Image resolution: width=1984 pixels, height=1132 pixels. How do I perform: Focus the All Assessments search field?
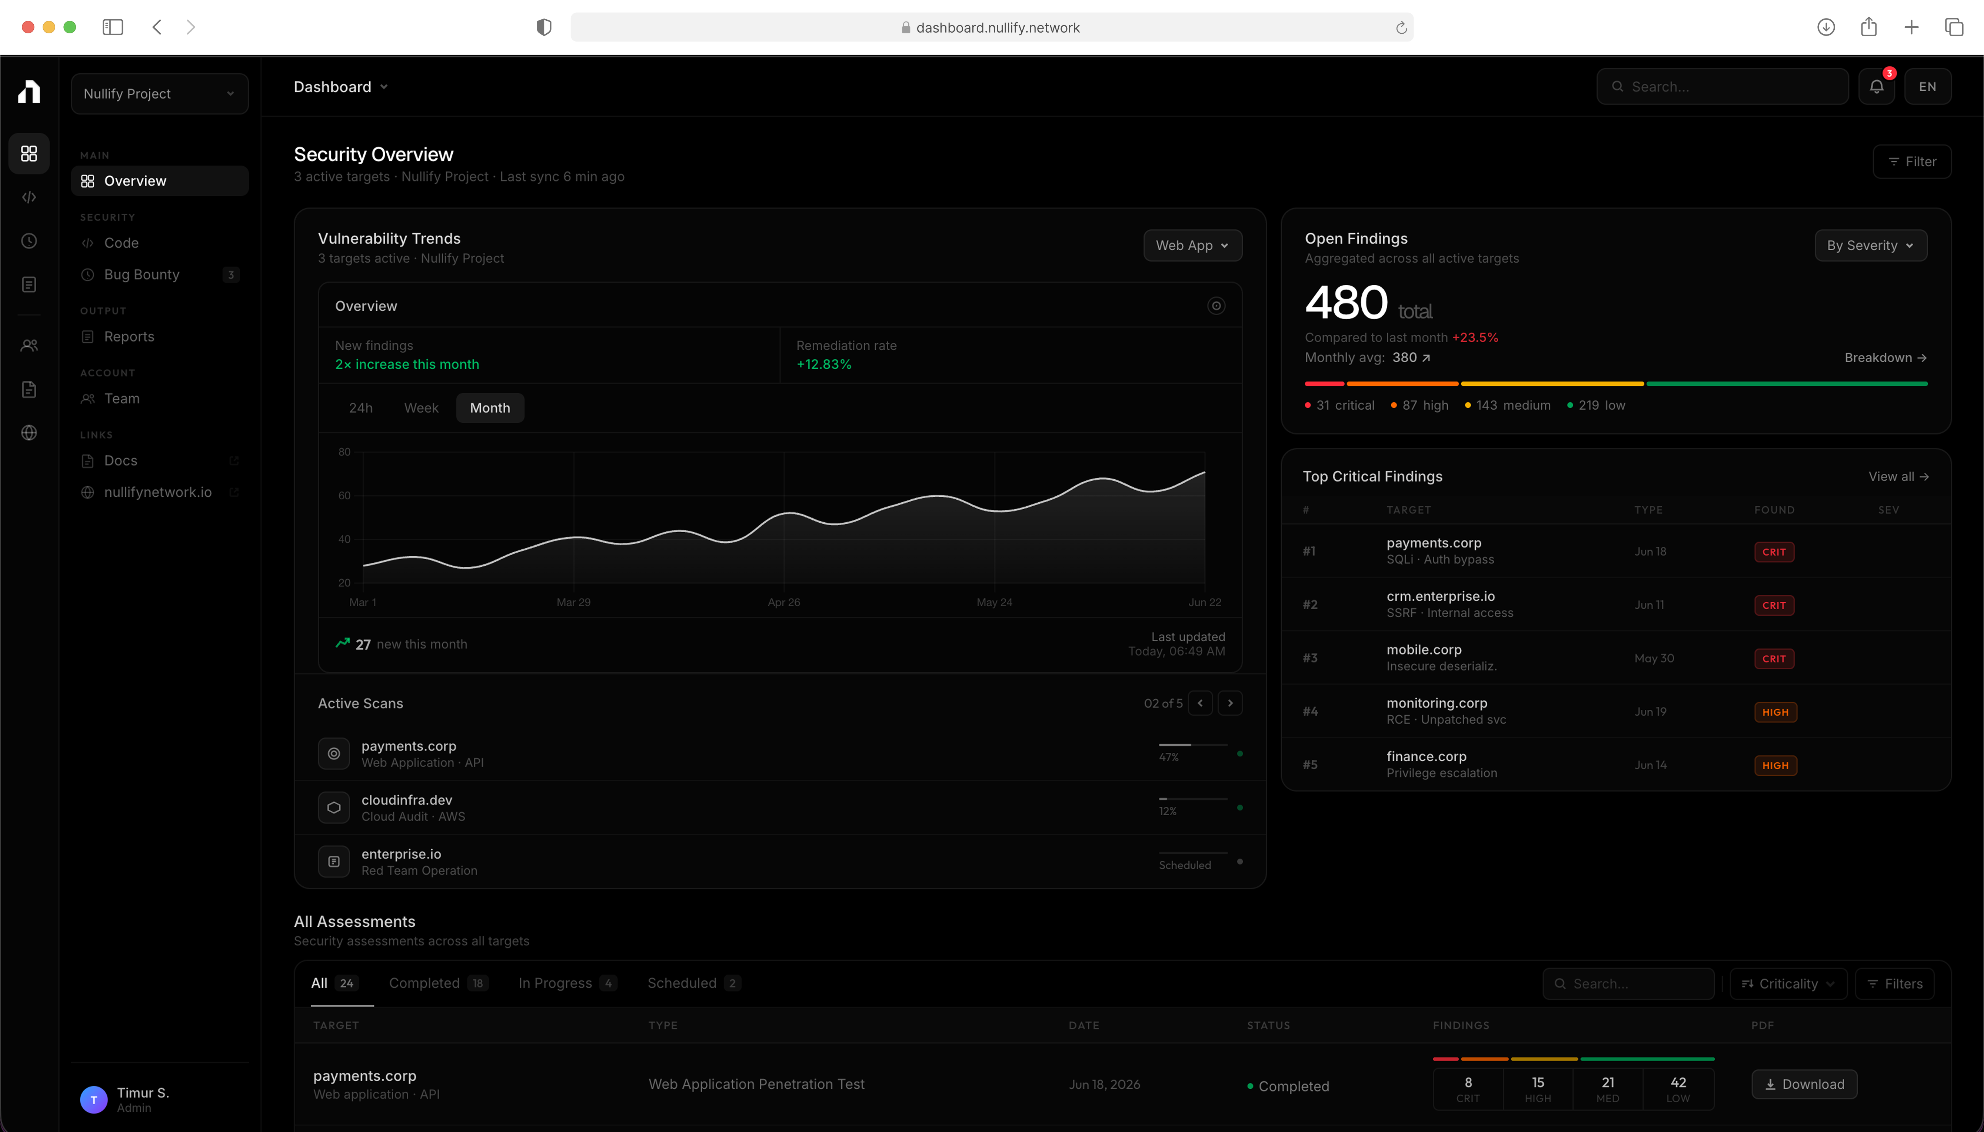[1628, 983]
